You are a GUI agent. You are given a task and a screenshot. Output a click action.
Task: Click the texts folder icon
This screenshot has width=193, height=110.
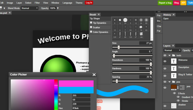coord(173,55)
